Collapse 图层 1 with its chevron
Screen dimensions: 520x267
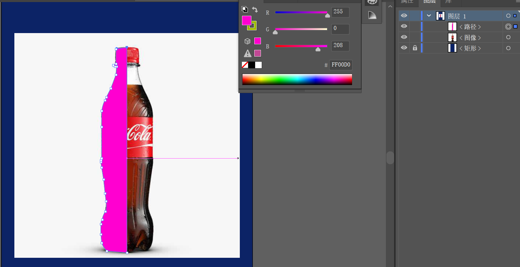click(x=429, y=16)
